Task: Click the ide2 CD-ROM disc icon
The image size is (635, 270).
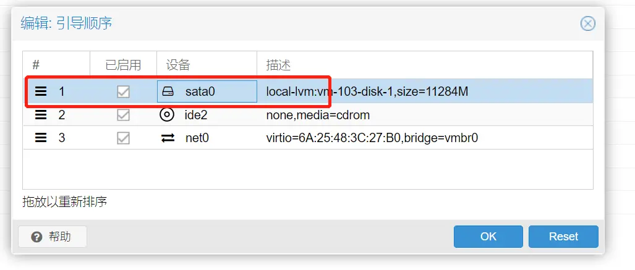Action: click(x=166, y=115)
